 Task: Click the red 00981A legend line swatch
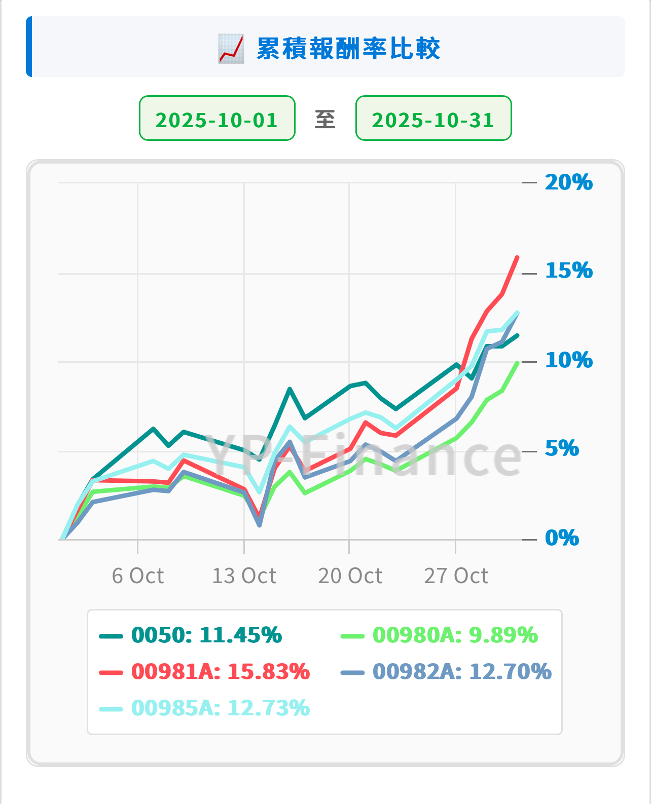[x=111, y=673]
